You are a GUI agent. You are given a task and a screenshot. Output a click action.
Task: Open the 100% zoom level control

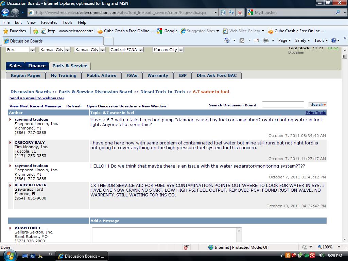[x=329, y=247]
